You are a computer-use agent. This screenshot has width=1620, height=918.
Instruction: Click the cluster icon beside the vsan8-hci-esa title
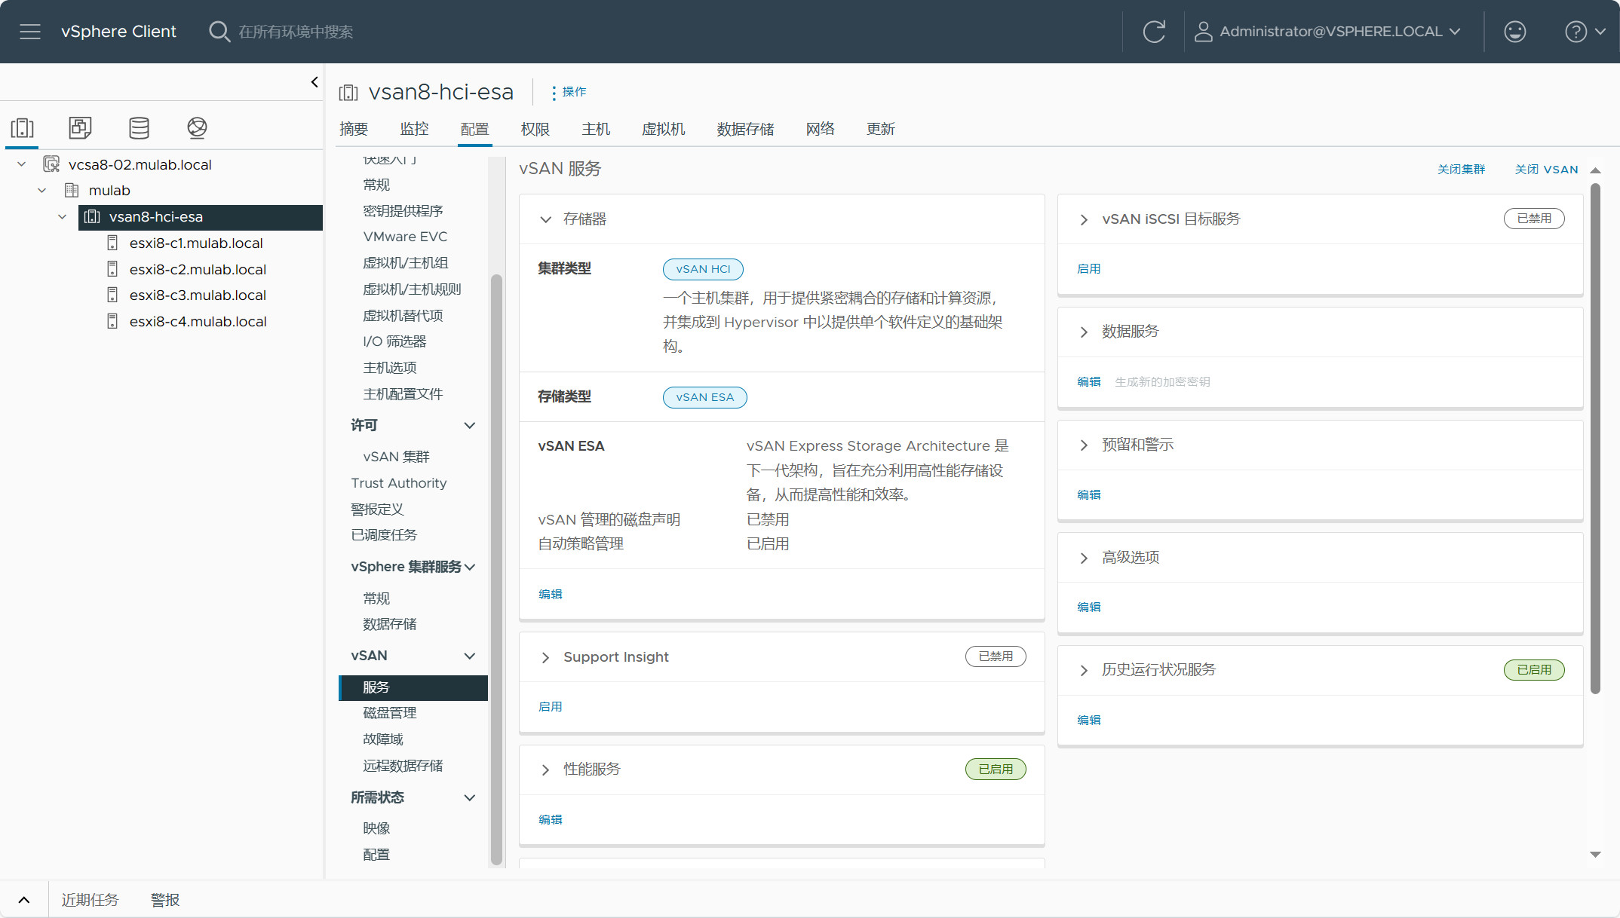348,93
